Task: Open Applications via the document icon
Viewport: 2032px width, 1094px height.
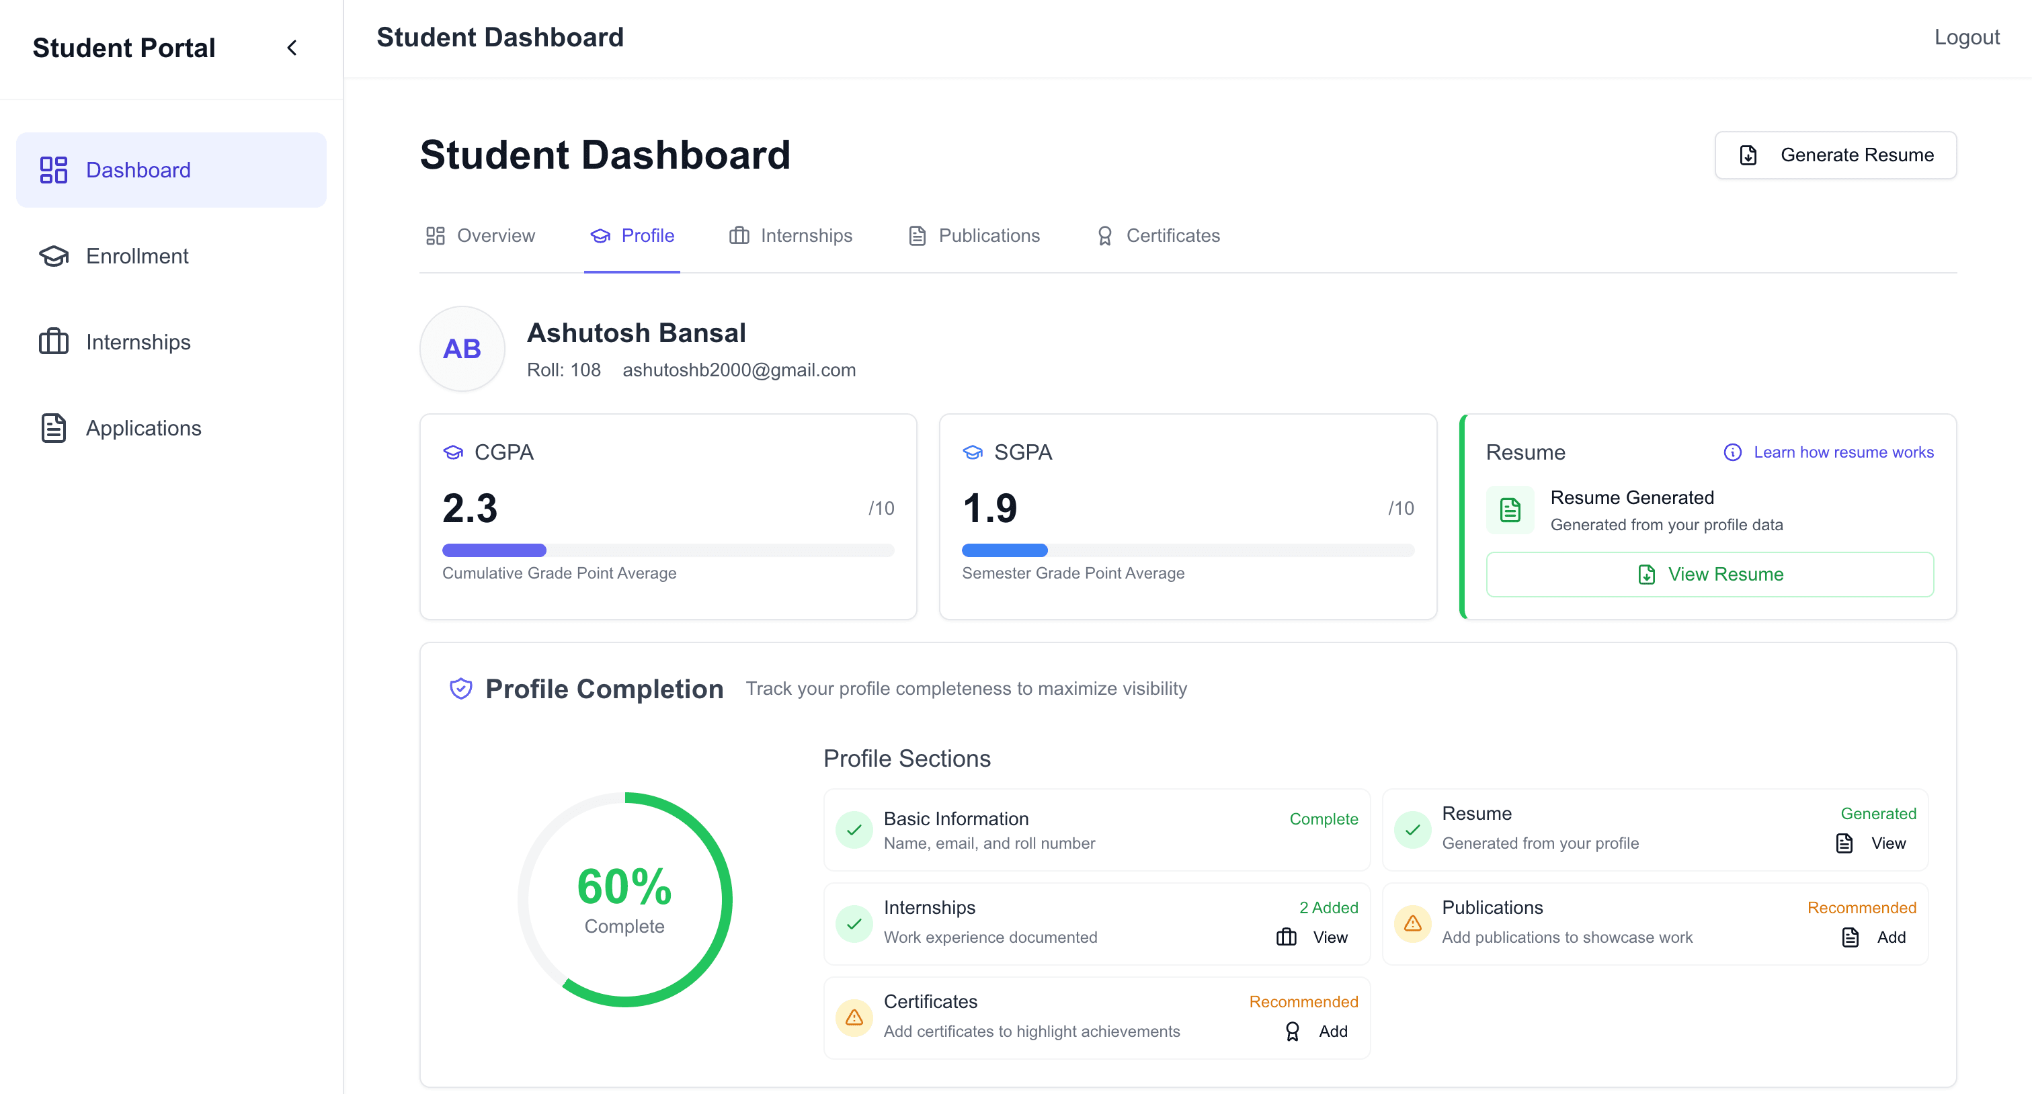Action: 53,427
